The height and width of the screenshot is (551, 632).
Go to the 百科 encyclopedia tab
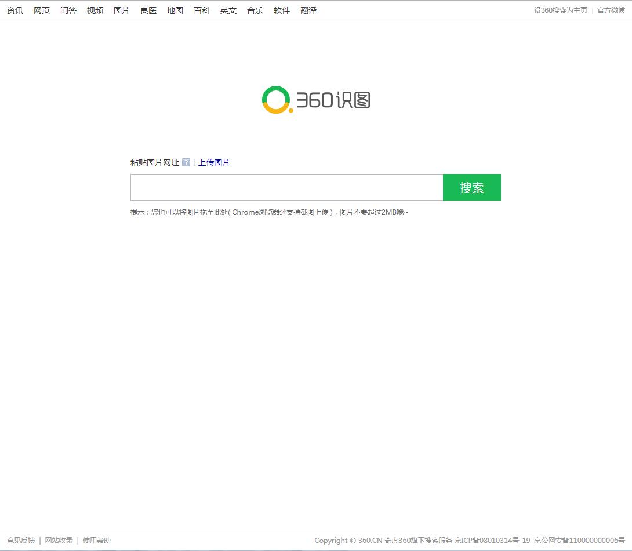pyautogui.click(x=202, y=10)
